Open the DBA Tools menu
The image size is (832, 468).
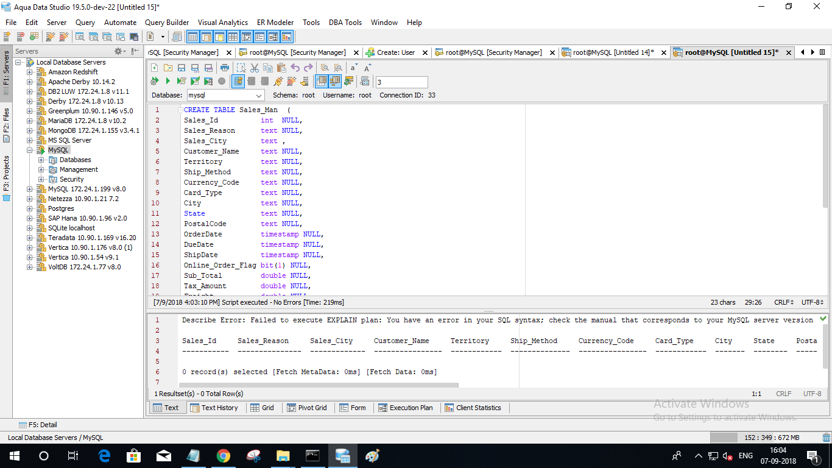tap(345, 23)
